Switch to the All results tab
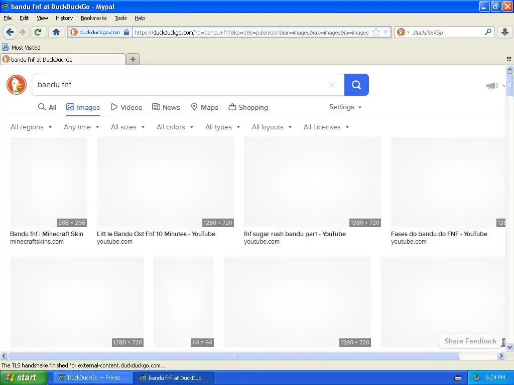Viewport: 514px width, 385px height. click(47, 107)
